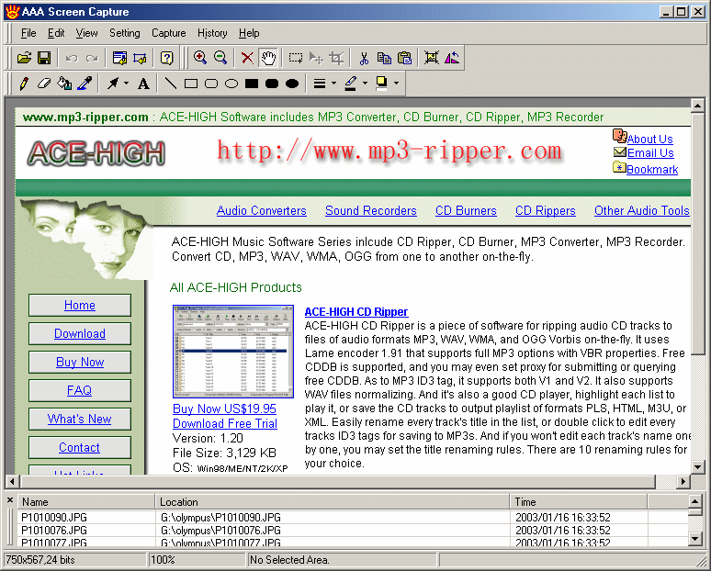Click the Download Free Trial link
Image resolution: width=711 pixels, height=571 pixels.
tap(225, 424)
